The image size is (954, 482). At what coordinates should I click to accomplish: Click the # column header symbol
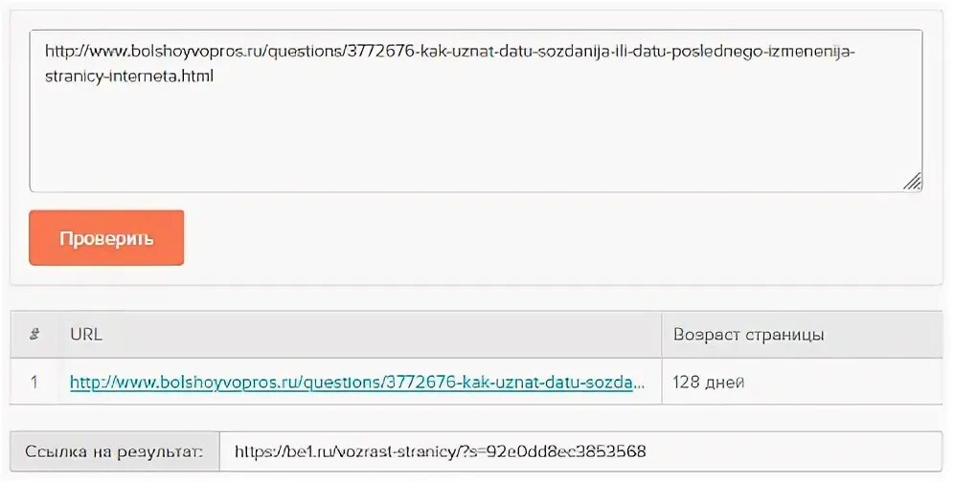point(34,335)
